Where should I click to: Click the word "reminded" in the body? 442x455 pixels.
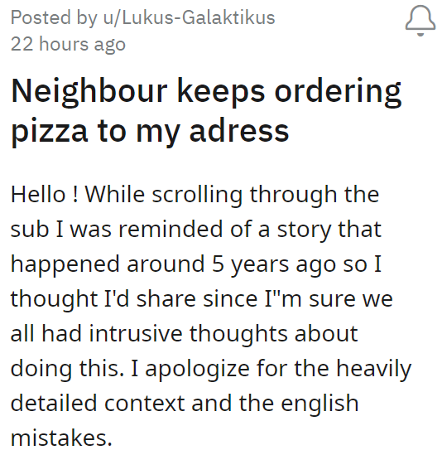171,230
